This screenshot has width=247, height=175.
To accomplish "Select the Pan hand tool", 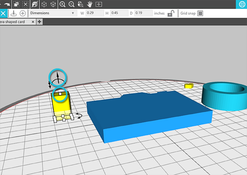I will [x=90, y=4].
